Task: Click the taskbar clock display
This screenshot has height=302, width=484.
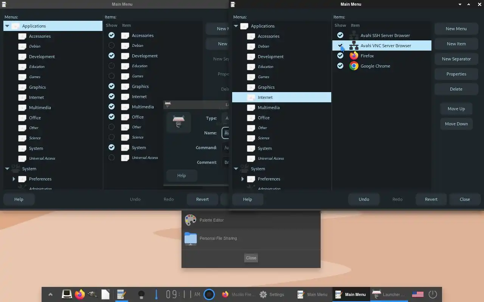Action: coord(183,294)
